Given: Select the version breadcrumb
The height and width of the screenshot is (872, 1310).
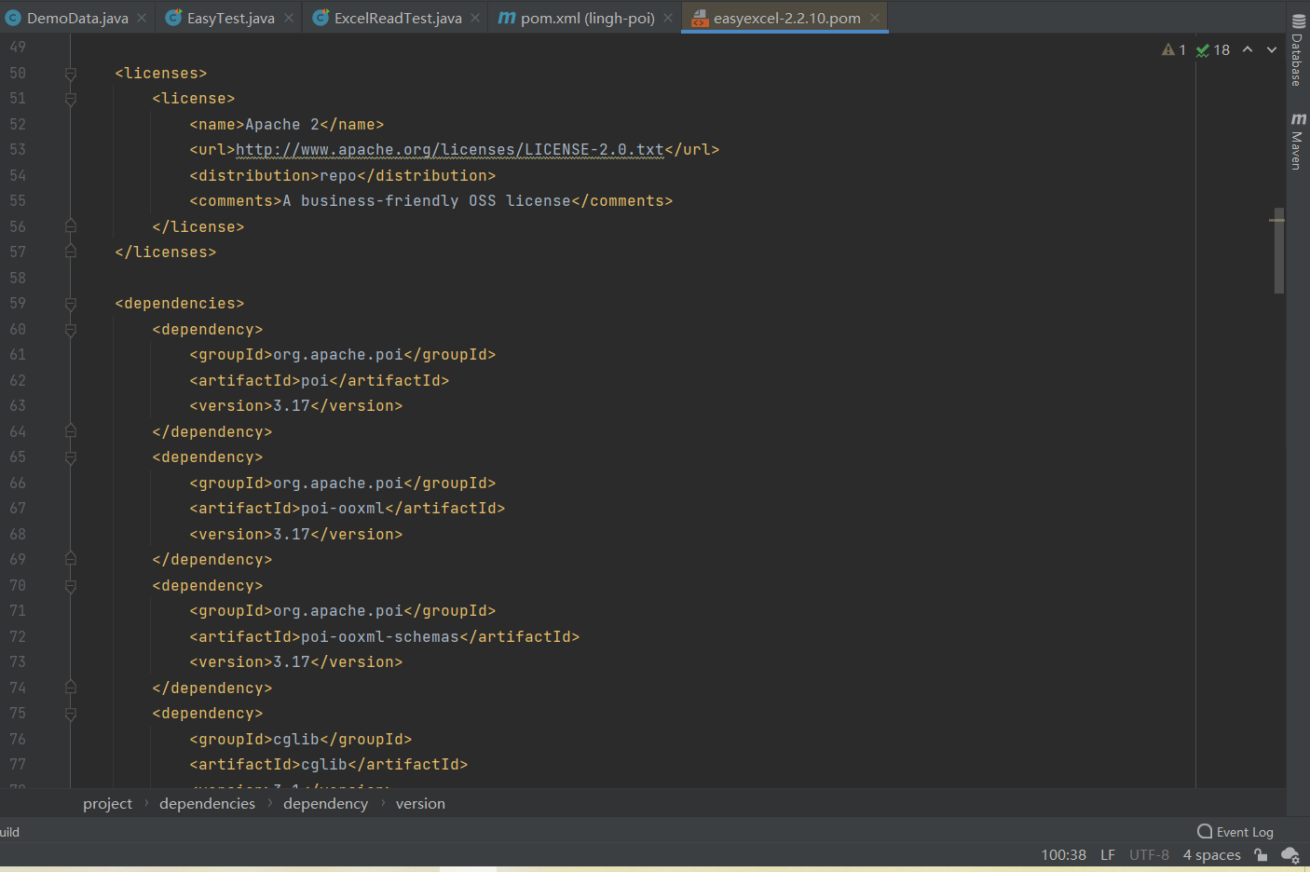Looking at the screenshot, I should [420, 803].
